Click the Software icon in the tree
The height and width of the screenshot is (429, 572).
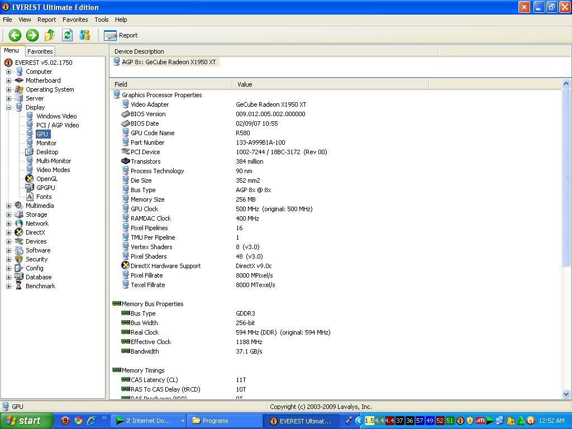pyautogui.click(x=19, y=250)
